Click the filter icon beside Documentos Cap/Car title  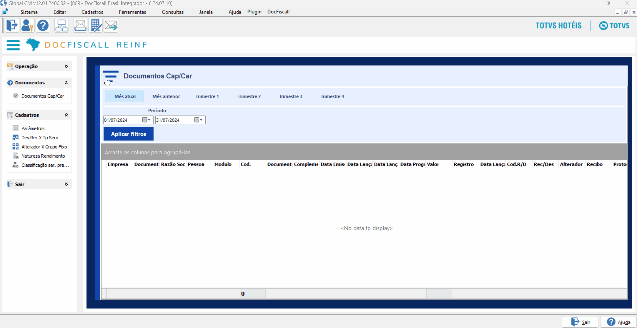pos(111,76)
